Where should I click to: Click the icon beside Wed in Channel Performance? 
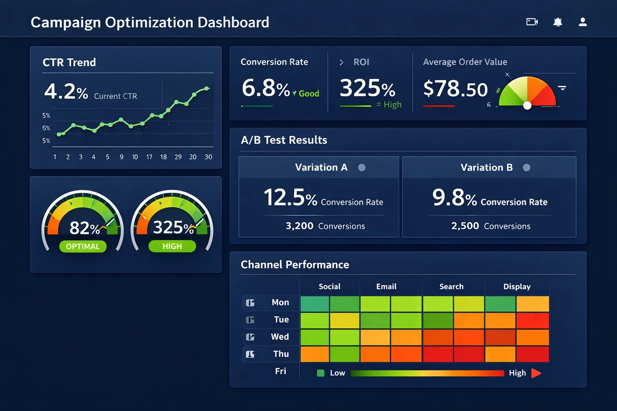[x=250, y=337]
